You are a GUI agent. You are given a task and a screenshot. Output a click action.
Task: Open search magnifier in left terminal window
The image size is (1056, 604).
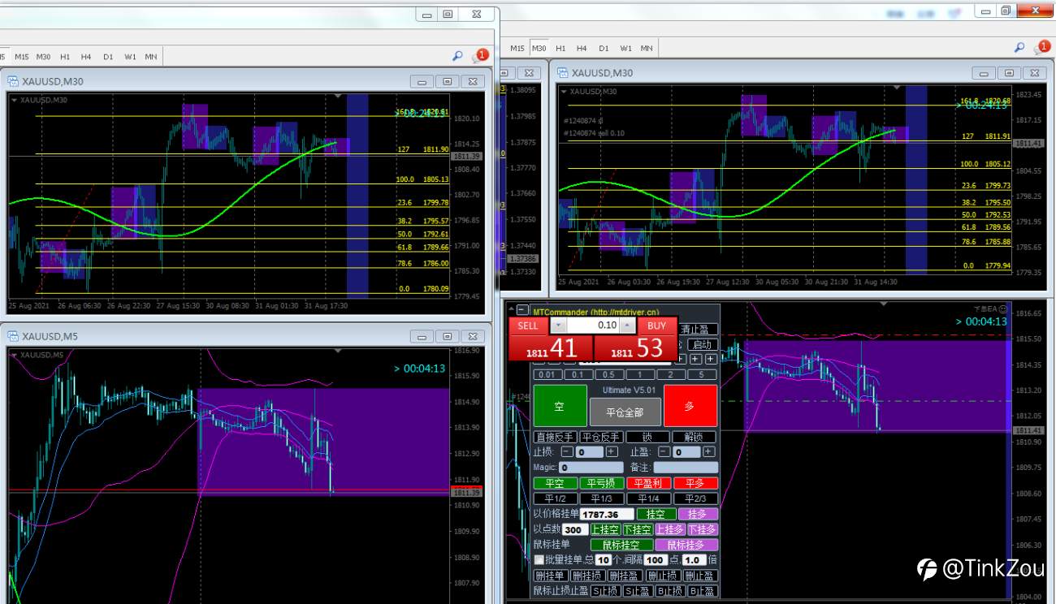coord(457,56)
